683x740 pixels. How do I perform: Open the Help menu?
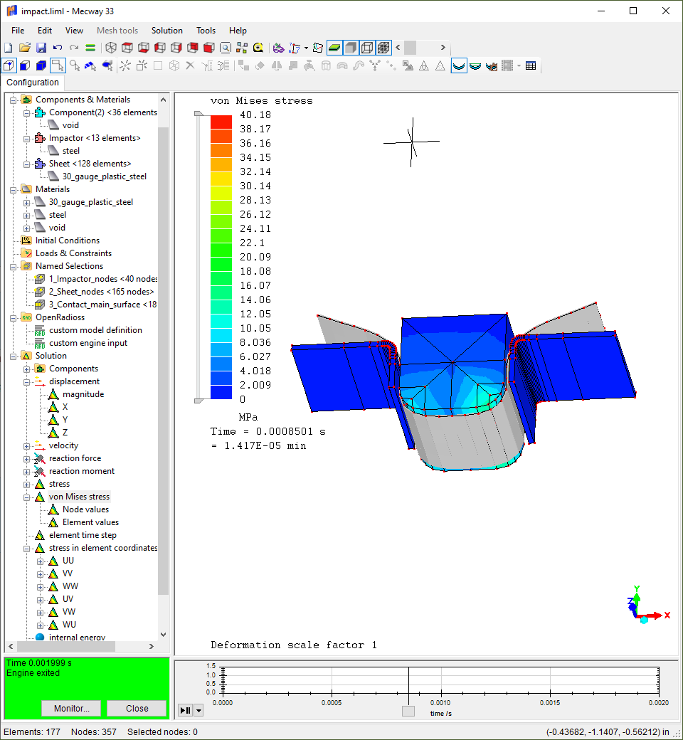(x=238, y=30)
